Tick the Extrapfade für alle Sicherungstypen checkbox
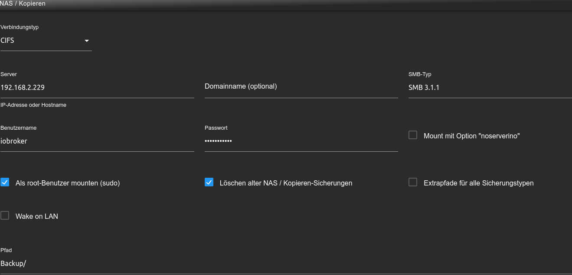 pyautogui.click(x=413, y=182)
